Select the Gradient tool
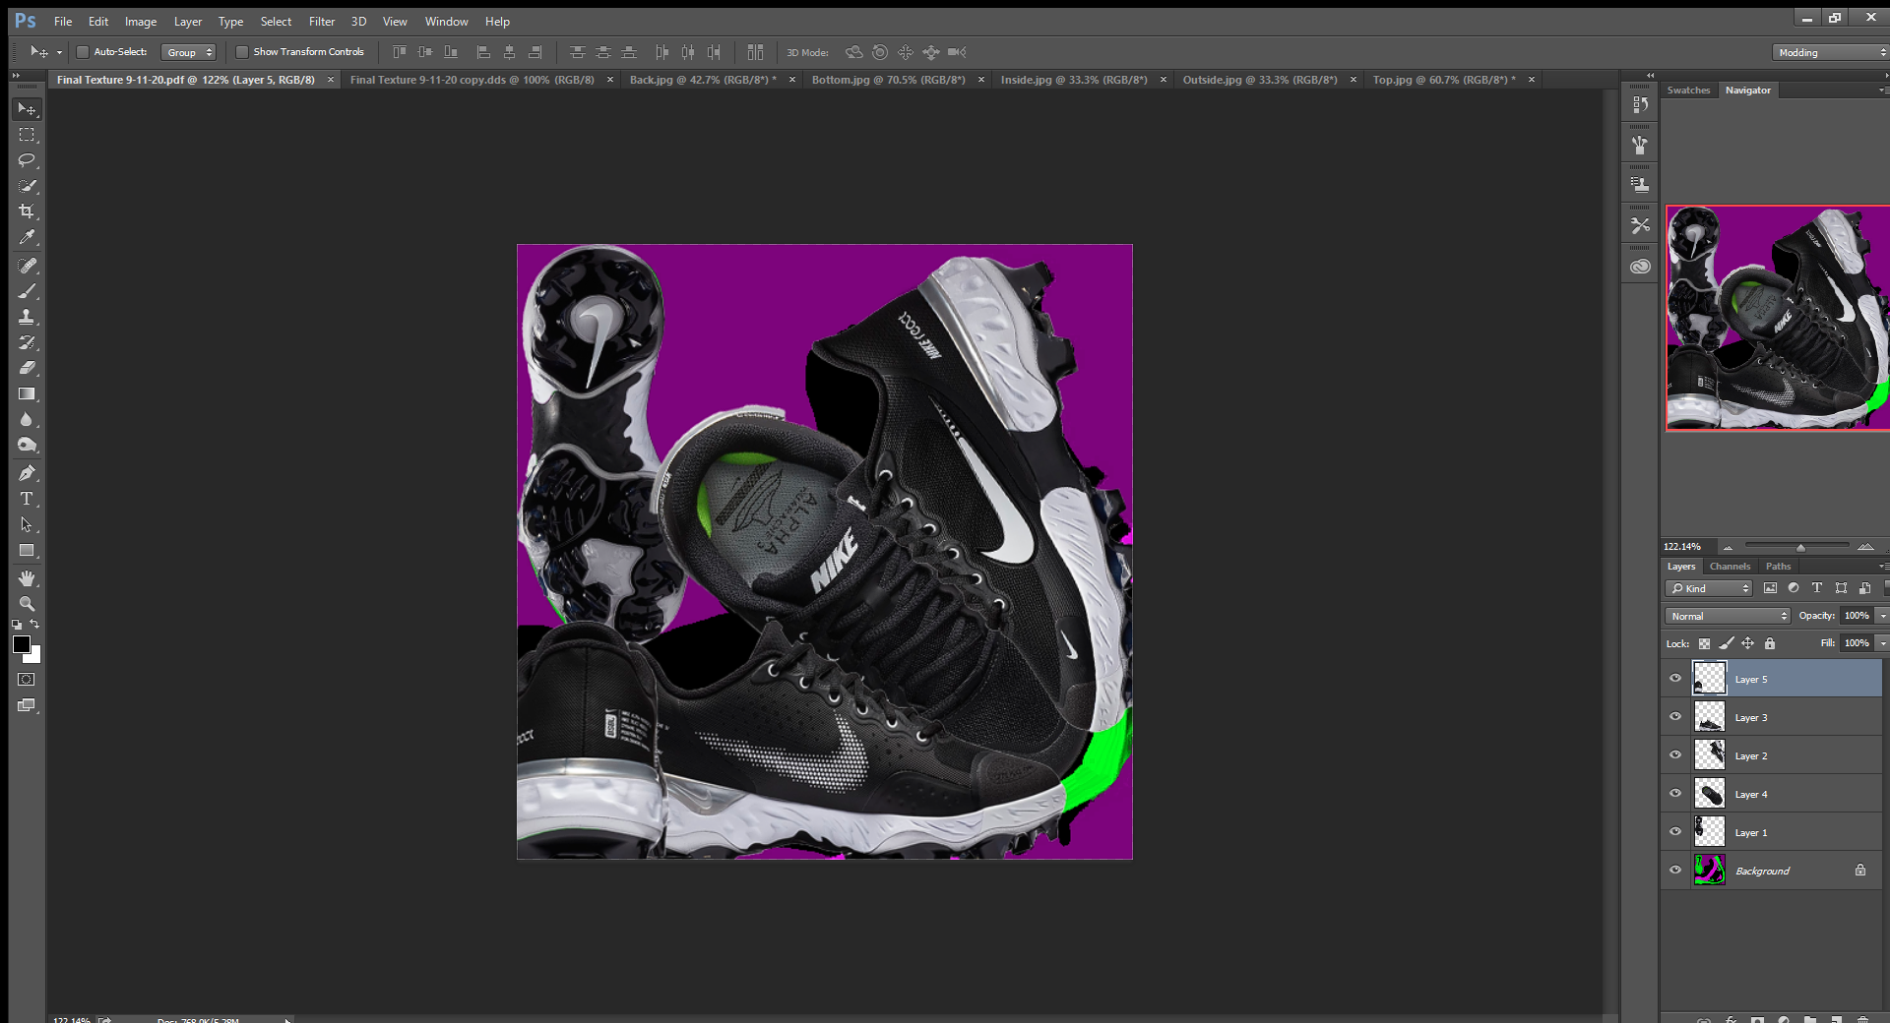This screenshot has width=1890, height=1023. coord(27,393)
